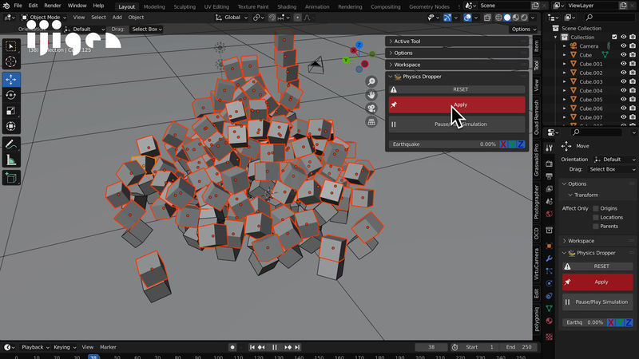Screen dimensions: 639x359
Task: Select wireframe viewport shading mode
Action: point(498,18)
